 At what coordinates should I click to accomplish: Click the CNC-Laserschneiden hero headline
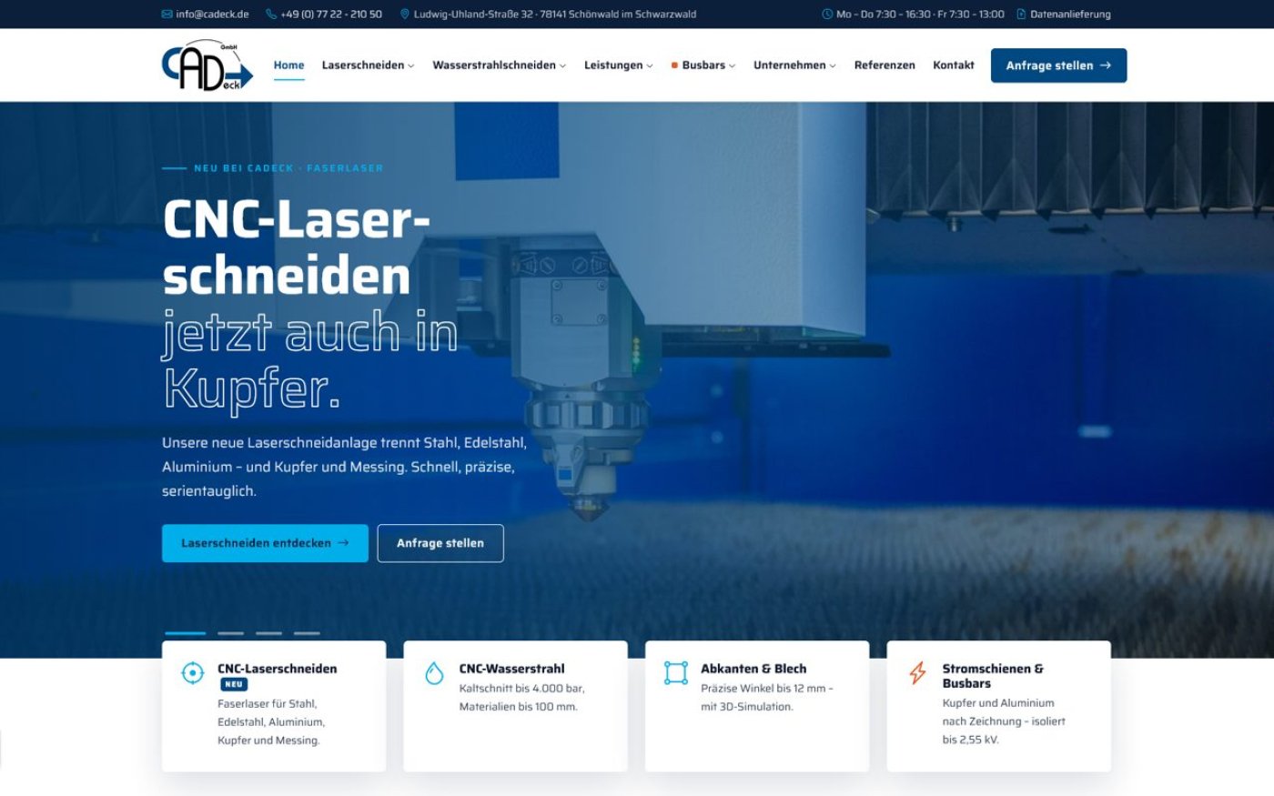coord(296,247)
